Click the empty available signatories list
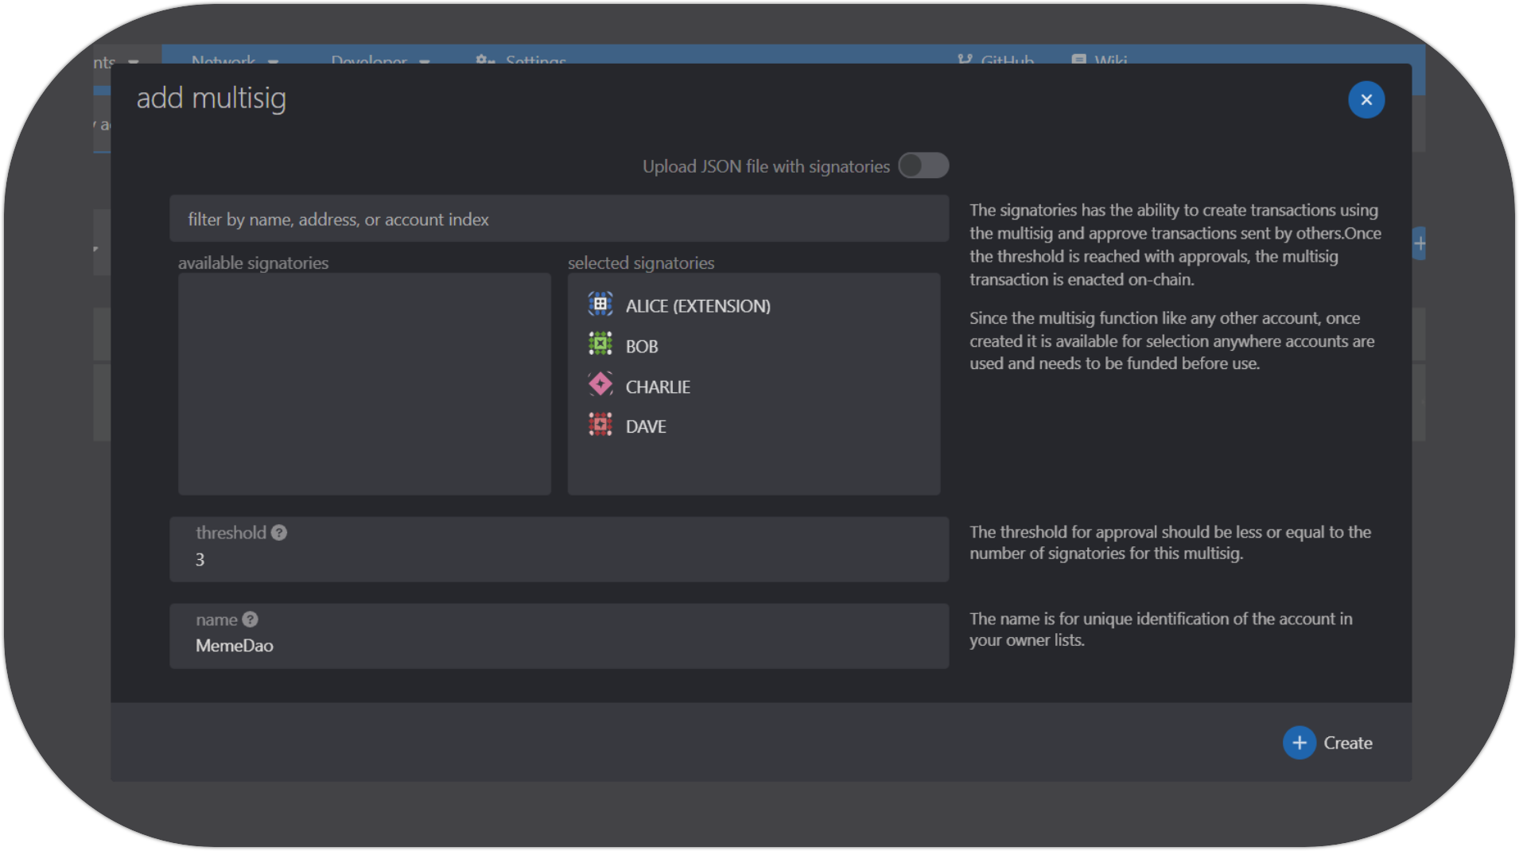This screenshot has height=851, width=1519. 364,383
